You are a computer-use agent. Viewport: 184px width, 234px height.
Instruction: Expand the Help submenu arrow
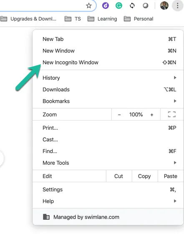click(175, 201)
